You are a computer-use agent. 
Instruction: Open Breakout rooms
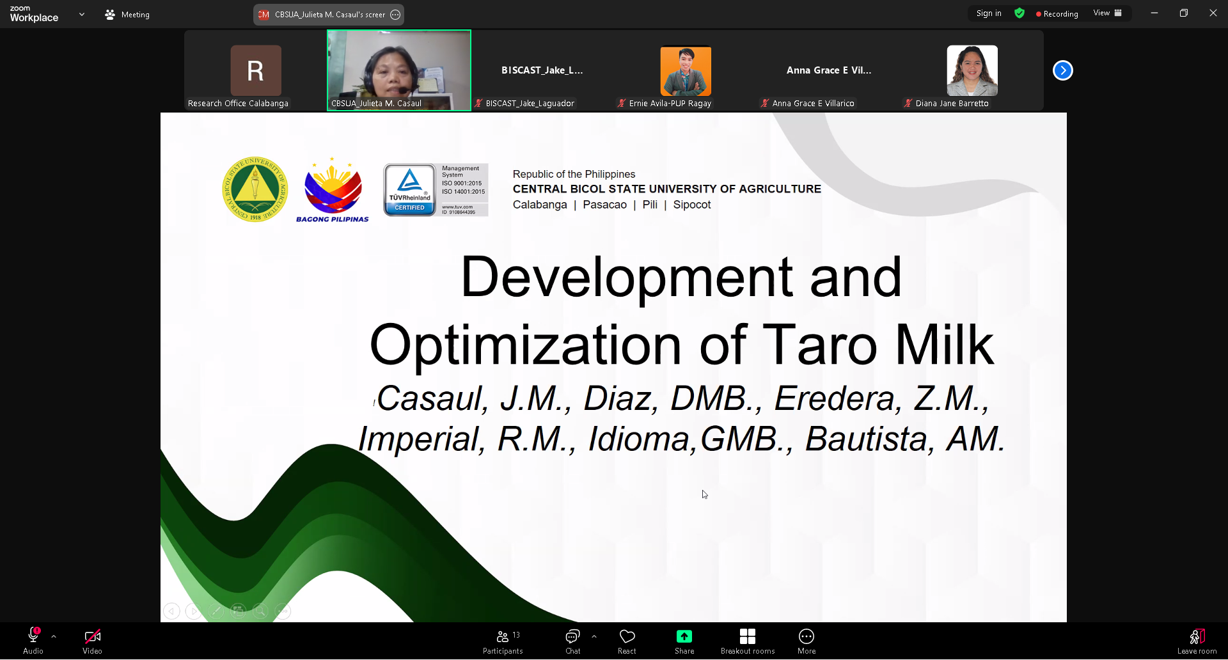pos(747,641)
